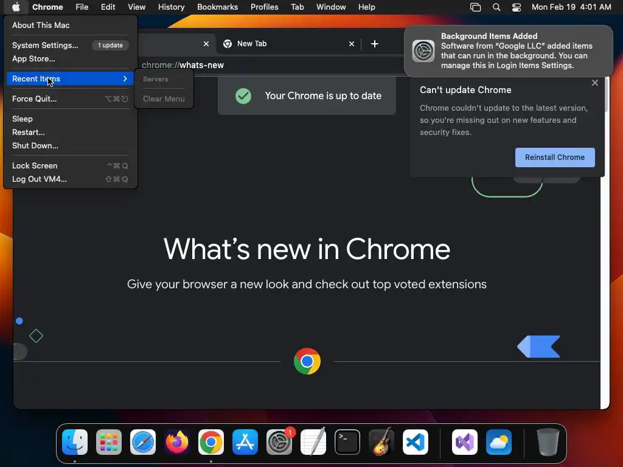Click the Reinstall Chrome button

pos(555,157)
